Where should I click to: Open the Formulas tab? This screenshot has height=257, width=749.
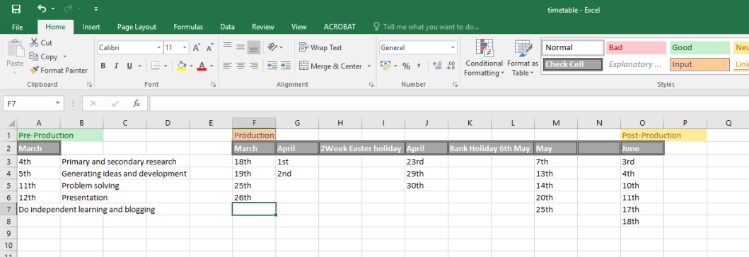[188, 27]
